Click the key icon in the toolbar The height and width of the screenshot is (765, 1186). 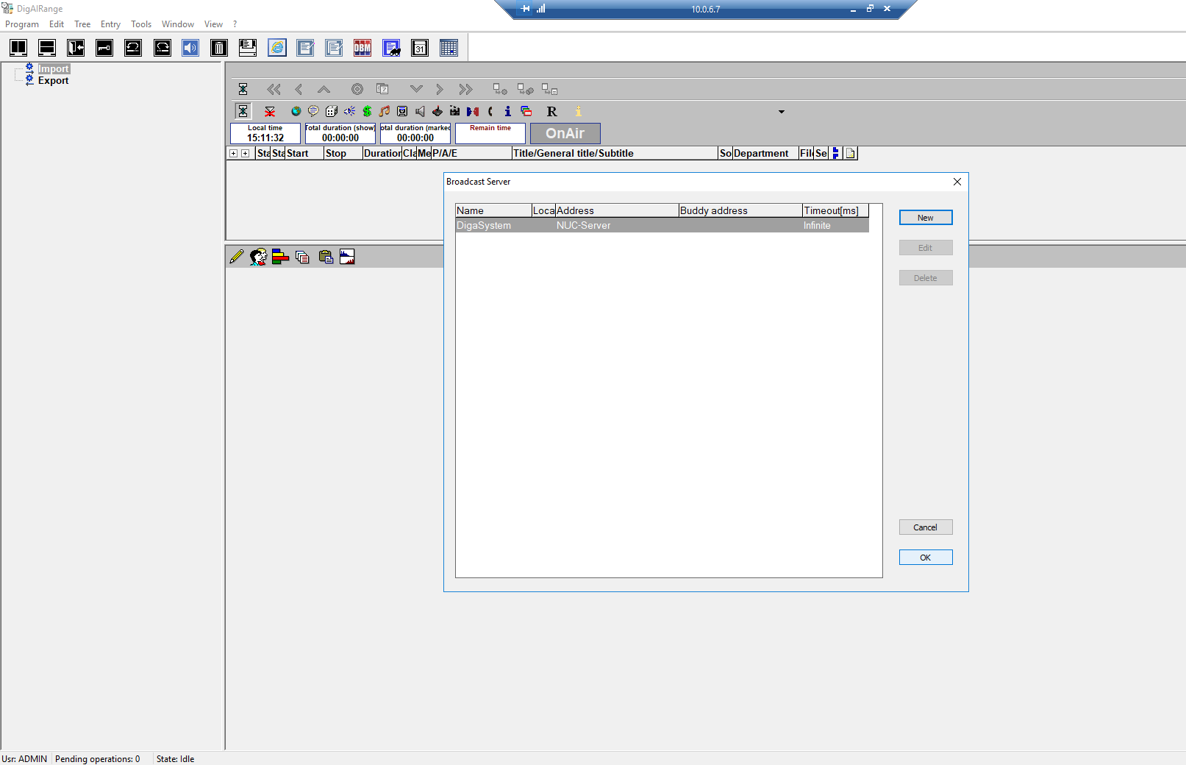tap(104, 48)
